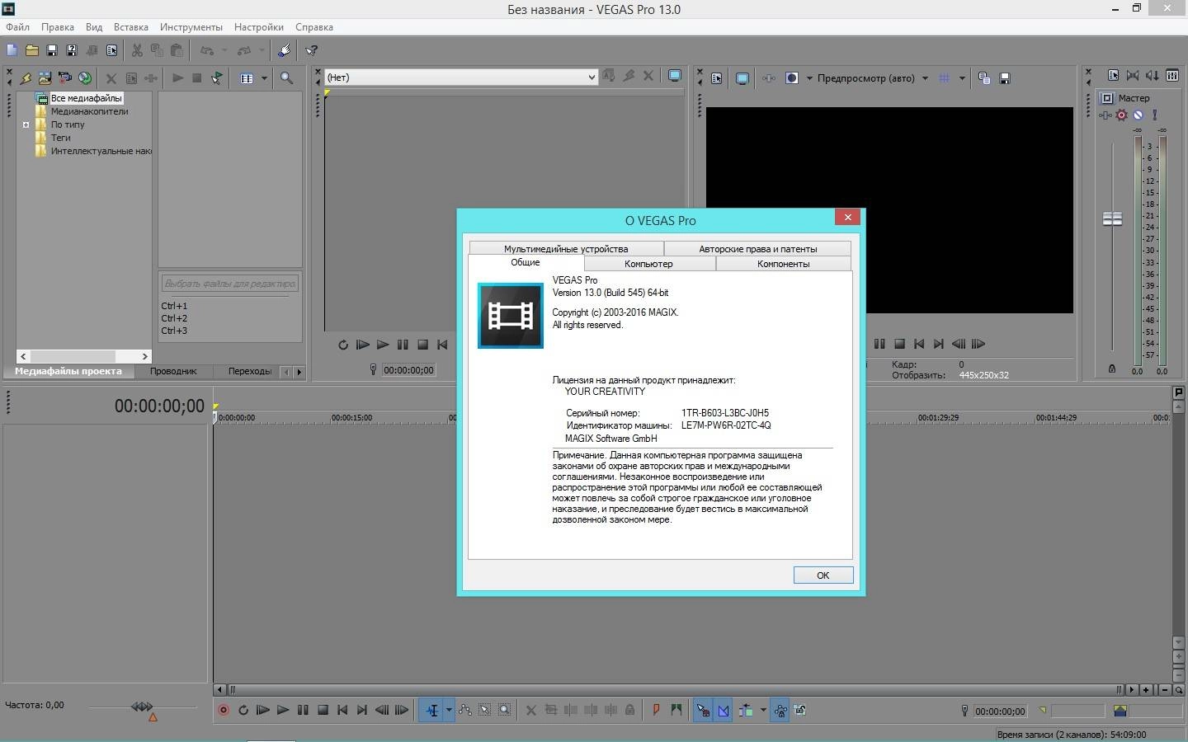Image resolution: width=1188 pixels, height=742 pixels.
Task: Toggle preview on external monitor icon
Action: tap(742, 78)
